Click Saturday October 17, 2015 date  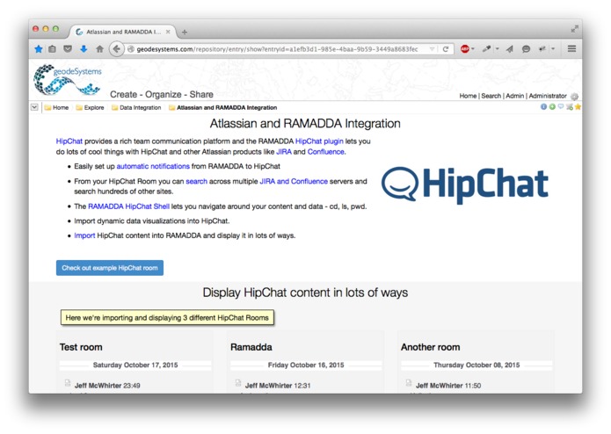click(x=135, y=365)
